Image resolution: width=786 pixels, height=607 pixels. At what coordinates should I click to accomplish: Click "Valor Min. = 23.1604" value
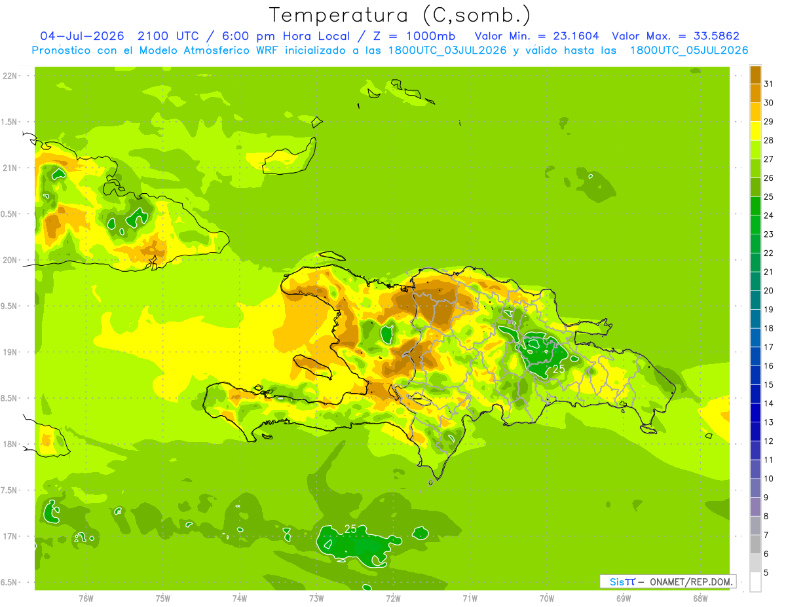(536, 36)
